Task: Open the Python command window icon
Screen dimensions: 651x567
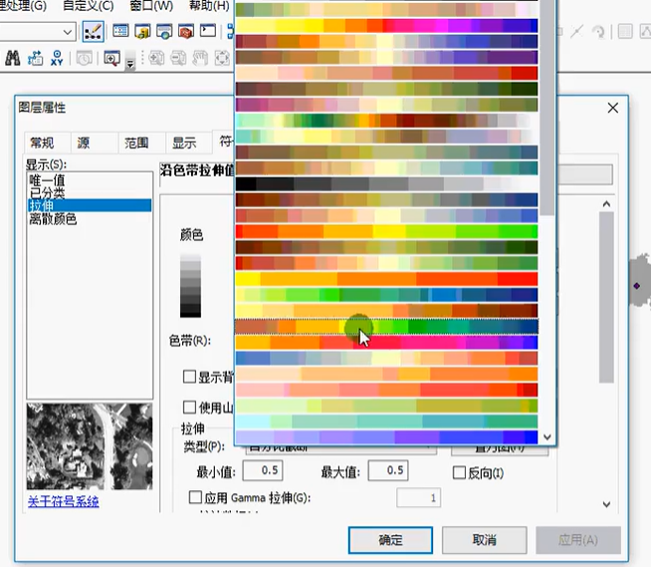Action: coord(208,31)
